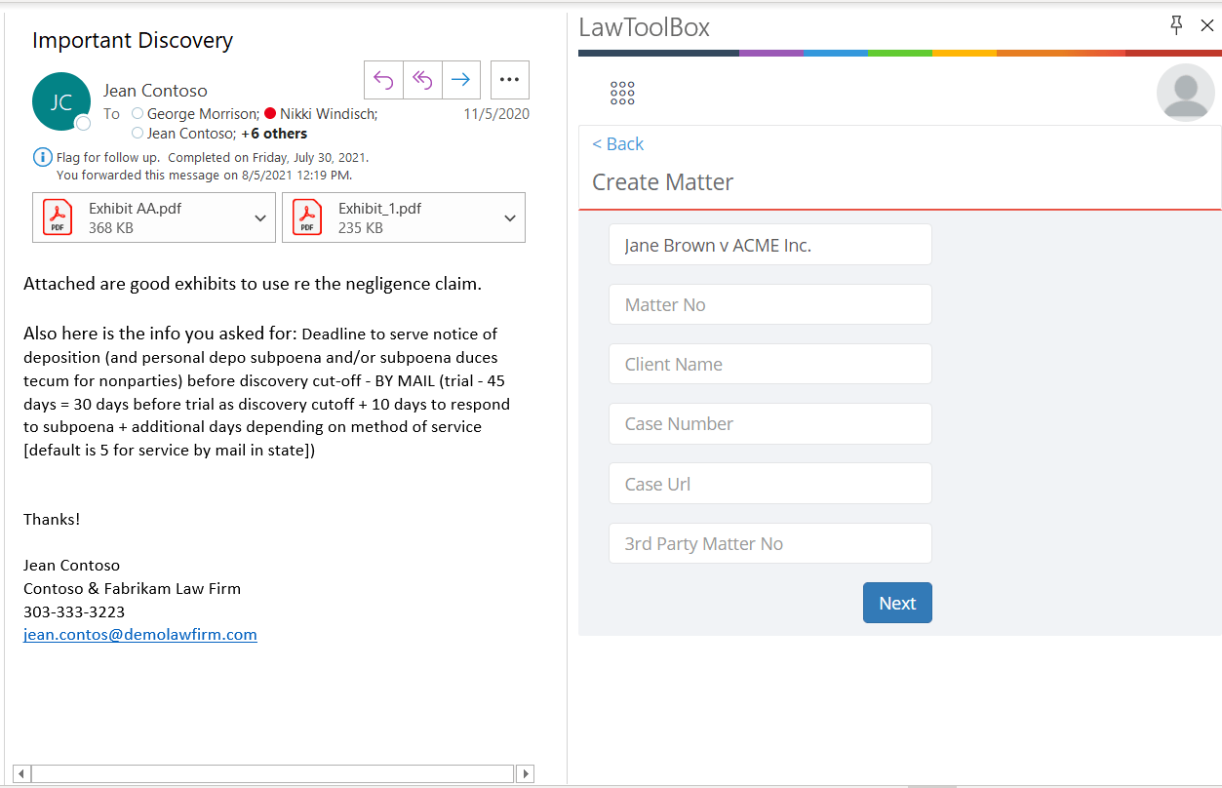
Task: Open the Exhibit_1.pdf attachment dropdown
Action: click(510, 217)
